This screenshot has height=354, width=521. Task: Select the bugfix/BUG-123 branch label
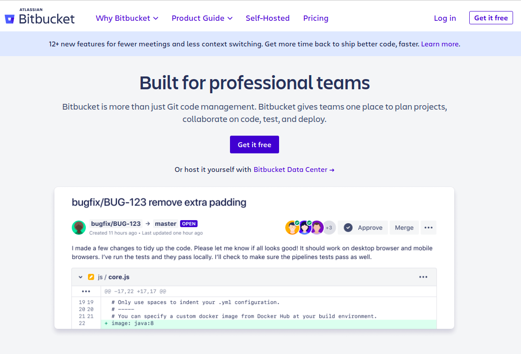click(x=115, y=224)
